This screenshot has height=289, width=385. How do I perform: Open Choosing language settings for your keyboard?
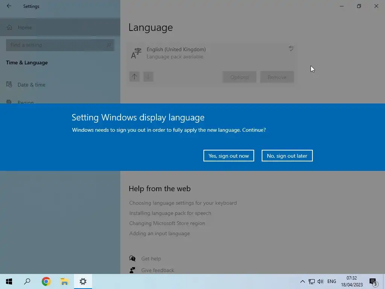pos(183,203)
